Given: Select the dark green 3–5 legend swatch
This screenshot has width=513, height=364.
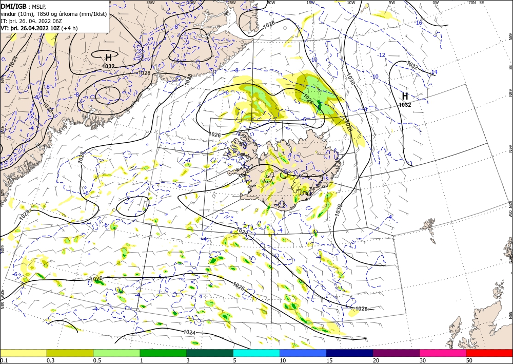Looking at the screenshot, I should click(x=210, y=353).
